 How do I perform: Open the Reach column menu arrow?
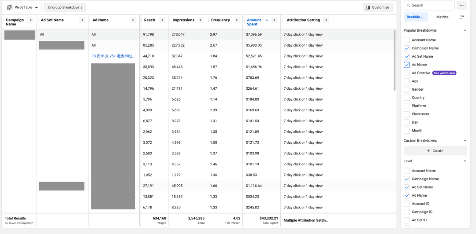162,20
